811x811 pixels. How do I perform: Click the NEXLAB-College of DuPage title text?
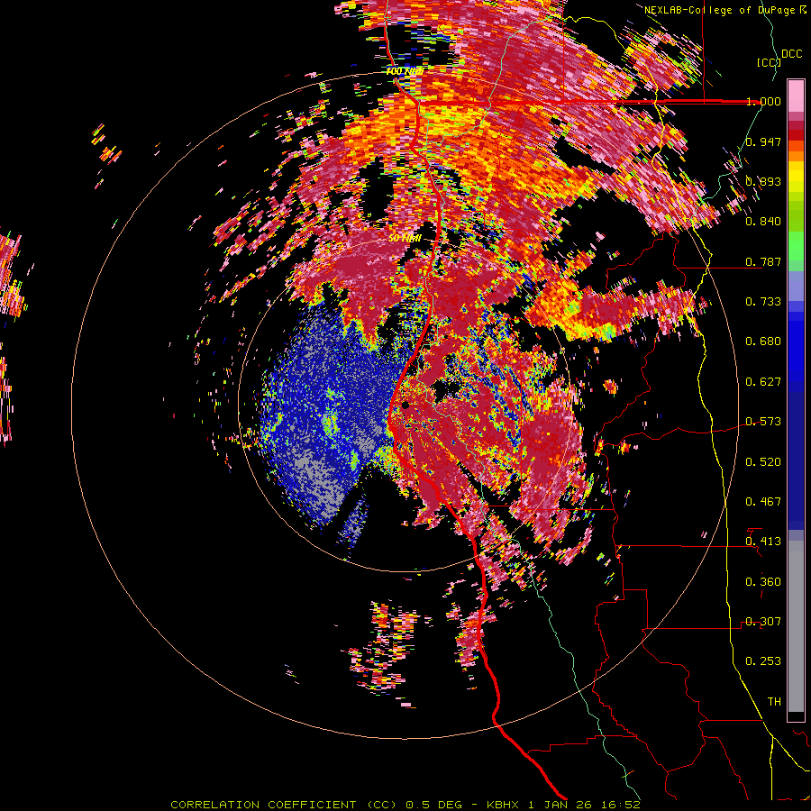point(722,10)
